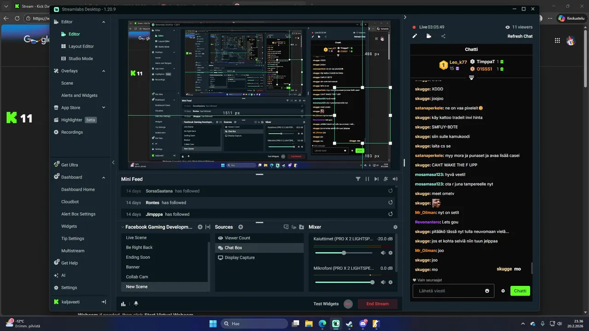Collapse chat panel arrow at top
Viewport: 589px width, 331px height.
coord(405,17)
